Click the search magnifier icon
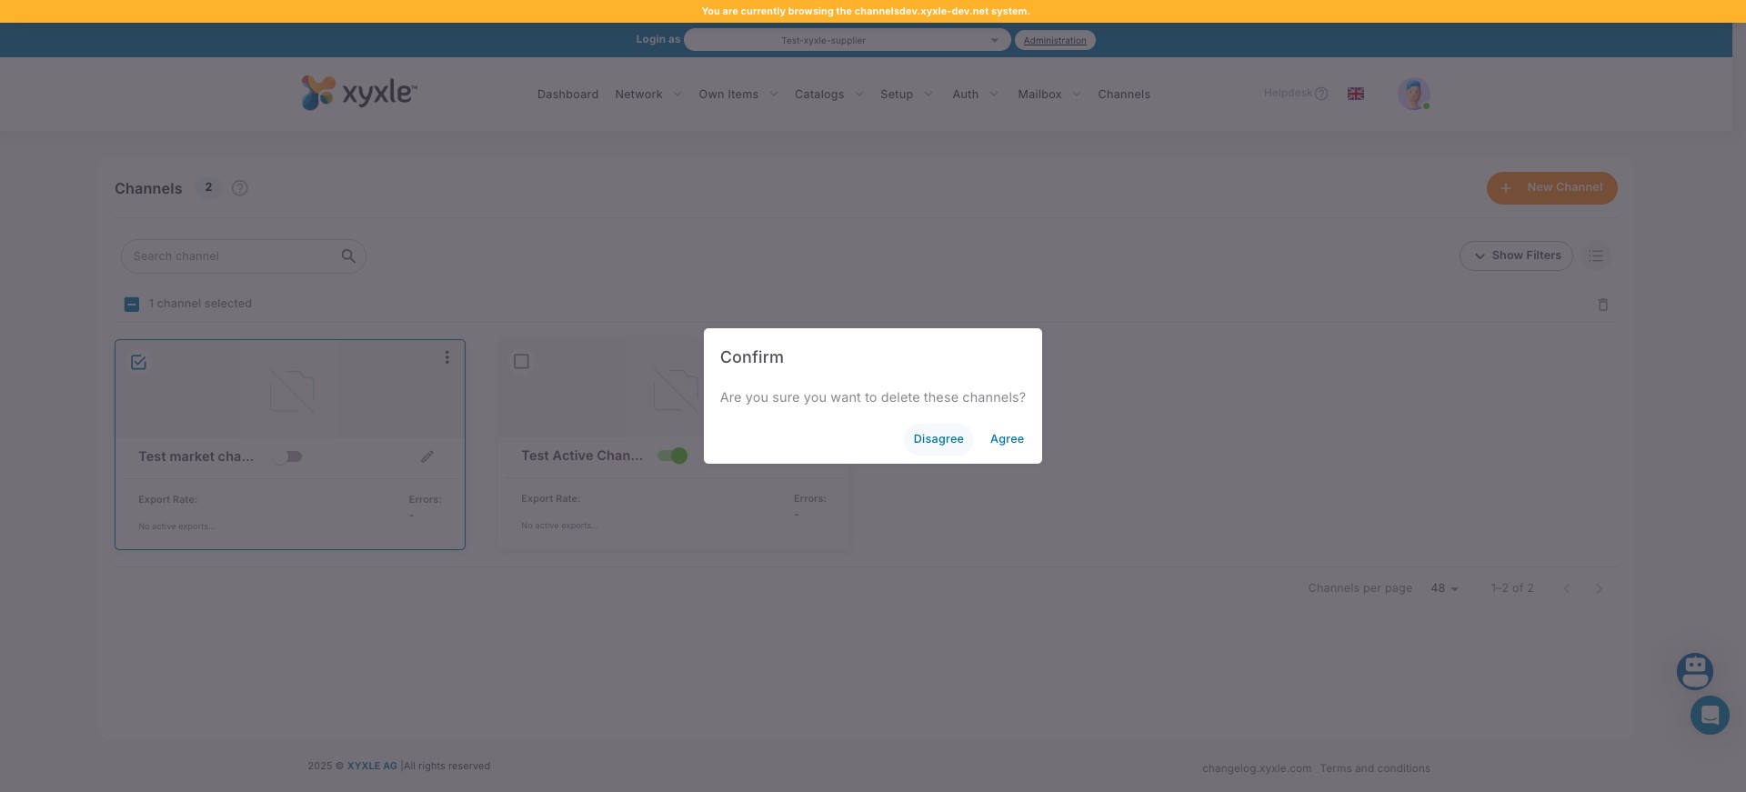This screenshot has height=792, width=1746. click(348, 256)
